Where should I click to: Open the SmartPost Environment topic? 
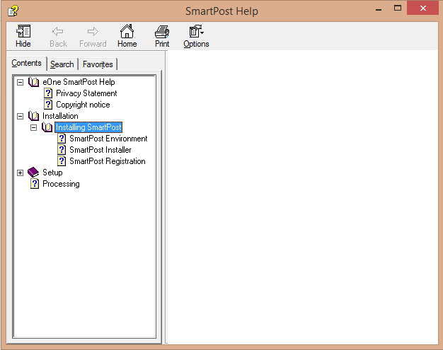(x=108, y=139)
